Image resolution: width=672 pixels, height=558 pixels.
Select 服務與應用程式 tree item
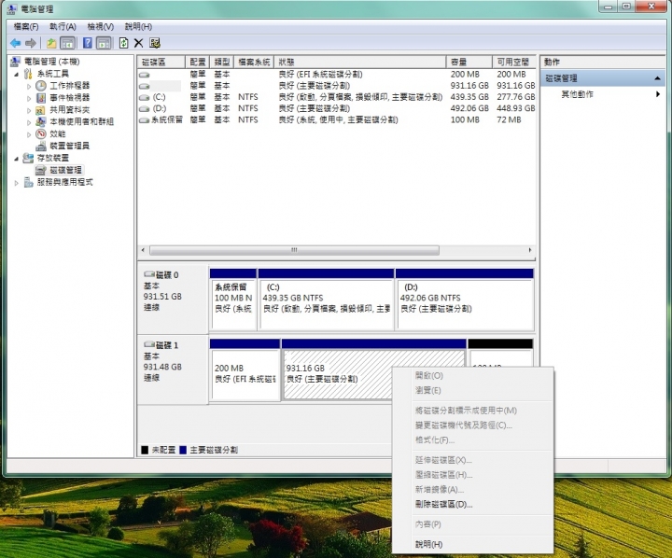64,182
